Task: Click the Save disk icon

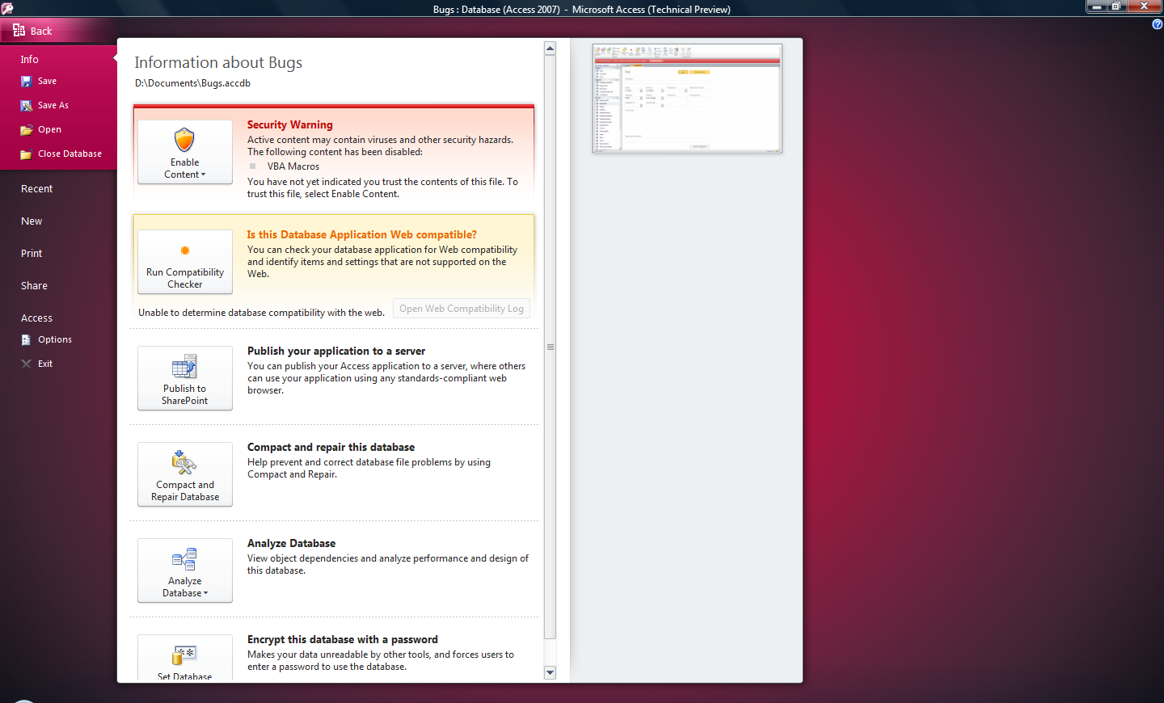Action: click(27, 82)
